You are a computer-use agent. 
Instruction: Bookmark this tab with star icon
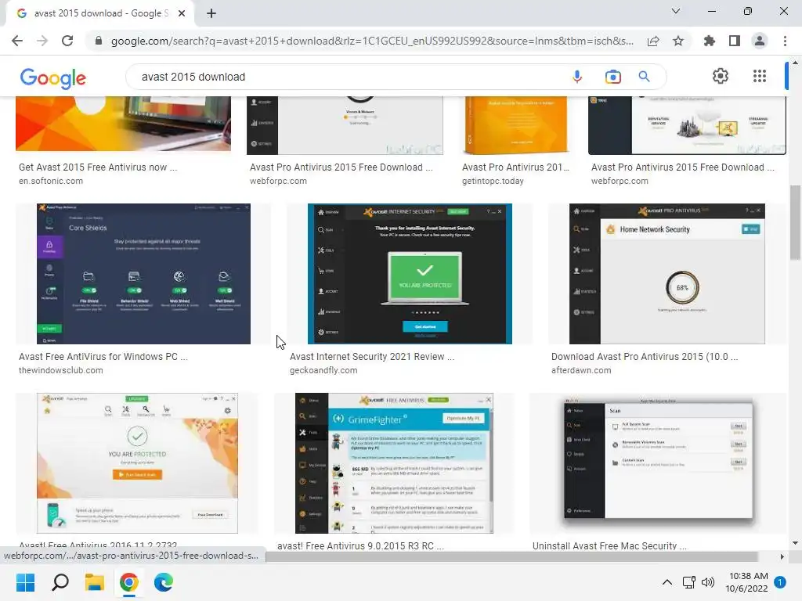tap(678, 41)
